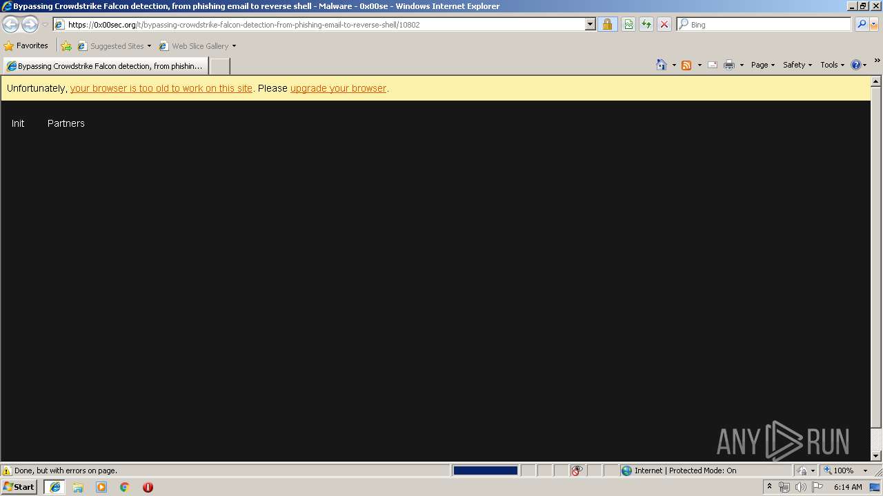883x496 pixels.
Task: Click the page loading progress bar
Action: tap(486, 471)
